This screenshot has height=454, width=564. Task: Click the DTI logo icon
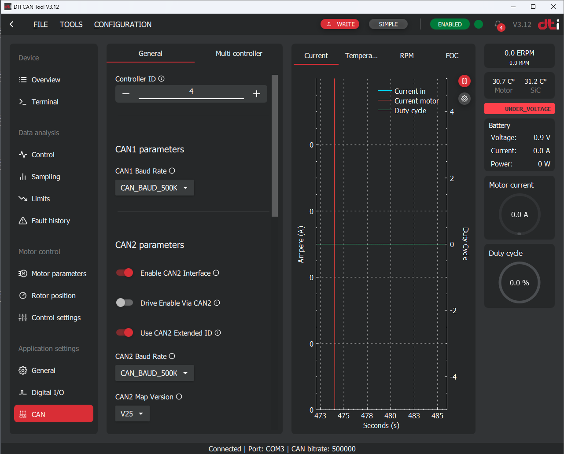coord(549,24)
